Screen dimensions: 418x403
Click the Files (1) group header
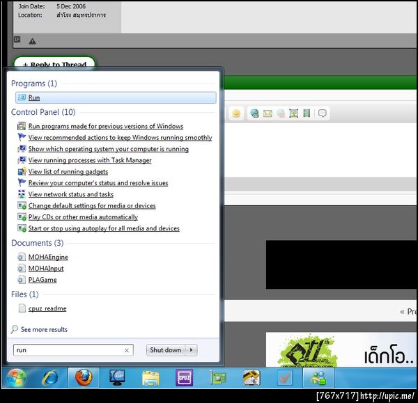click(x=25, y=294)
